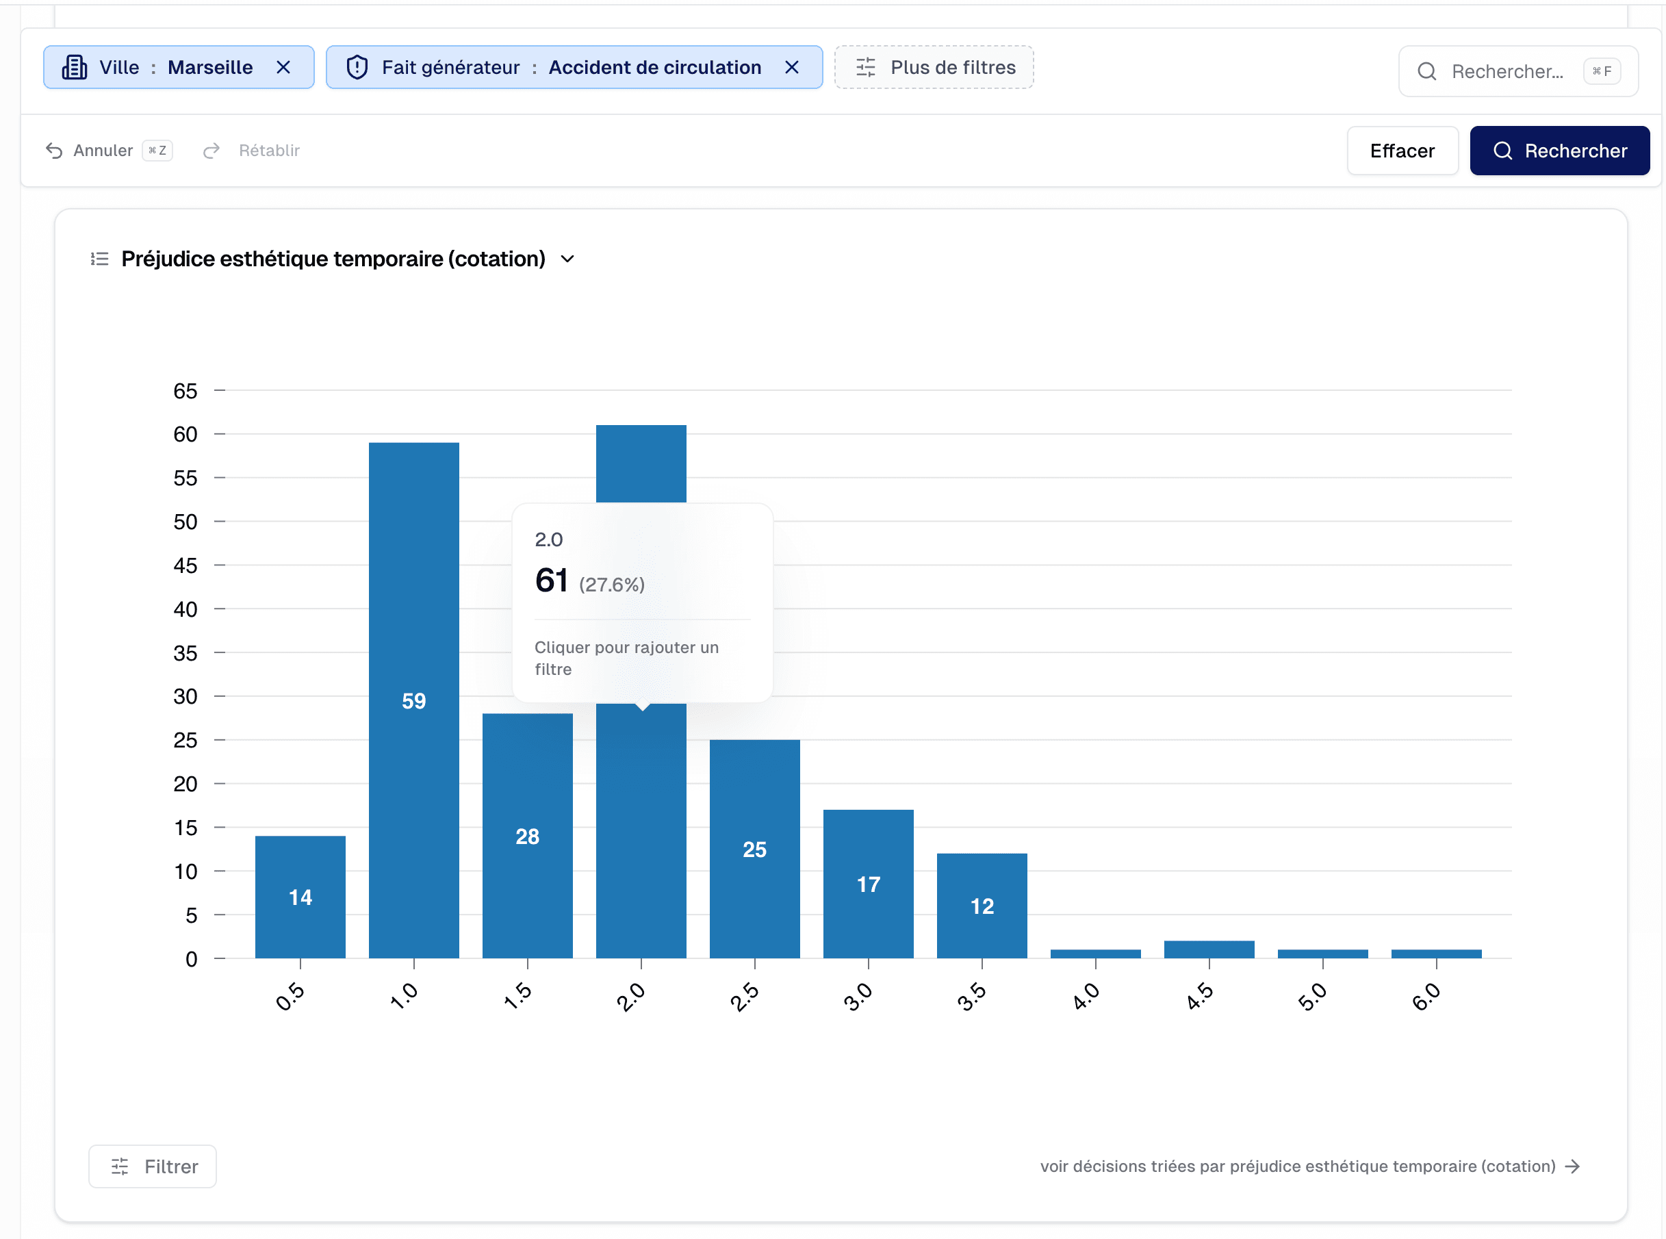
Task: Click the Rétablir redo icon
Action: click(212, 151)
